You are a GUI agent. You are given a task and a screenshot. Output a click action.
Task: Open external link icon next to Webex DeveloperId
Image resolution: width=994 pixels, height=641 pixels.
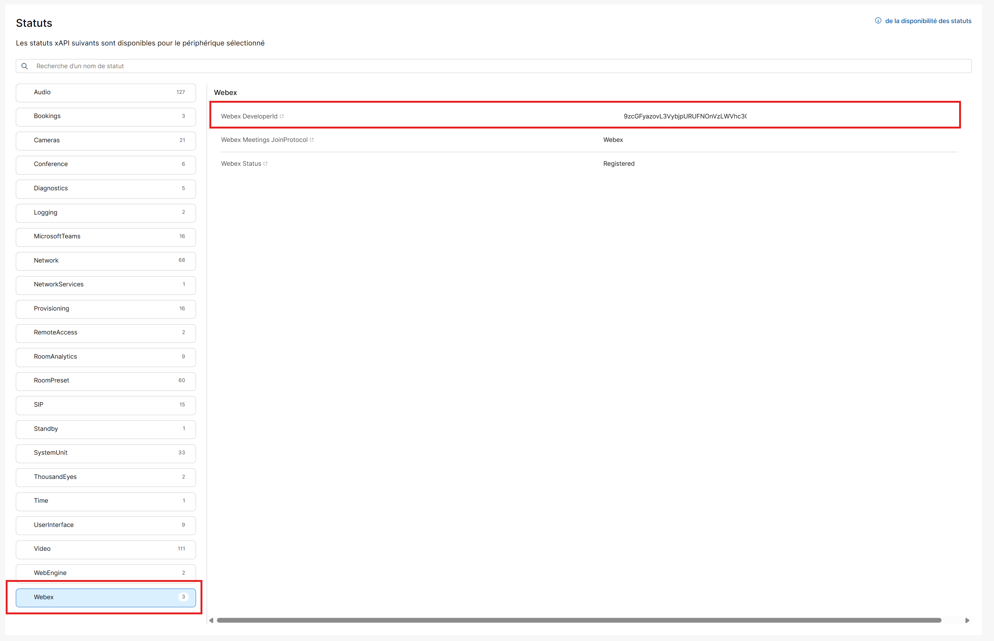282,117
